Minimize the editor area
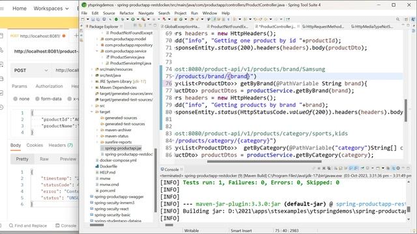417x234 pixels. [x=403, y=25]
